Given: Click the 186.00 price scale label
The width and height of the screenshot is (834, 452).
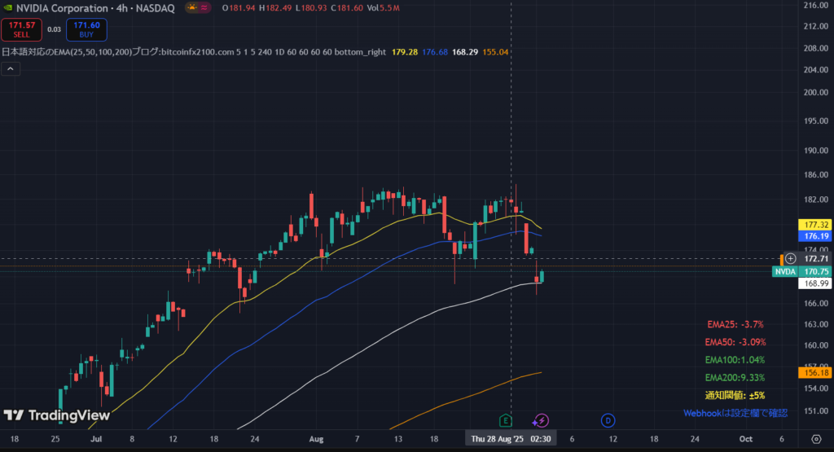Looking at the screenshot, I should (816, 174).
